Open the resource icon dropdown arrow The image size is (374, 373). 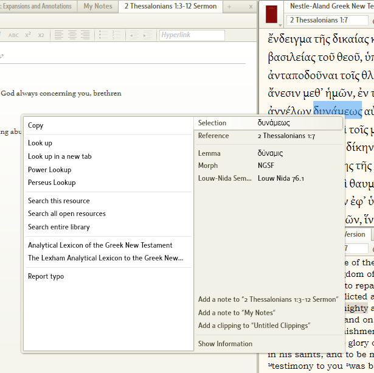point(280,25)
